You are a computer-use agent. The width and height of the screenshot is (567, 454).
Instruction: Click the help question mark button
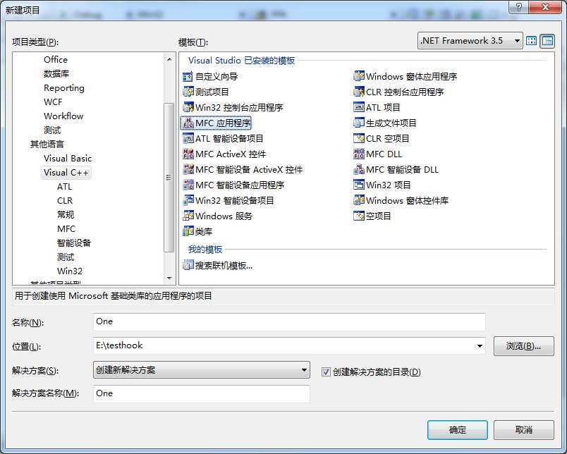(x=518, y=7)
